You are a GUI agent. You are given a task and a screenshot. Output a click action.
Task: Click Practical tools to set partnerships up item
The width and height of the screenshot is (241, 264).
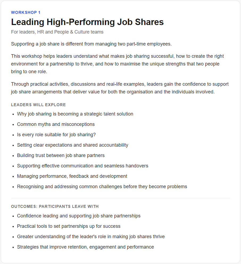click(69, 226)
